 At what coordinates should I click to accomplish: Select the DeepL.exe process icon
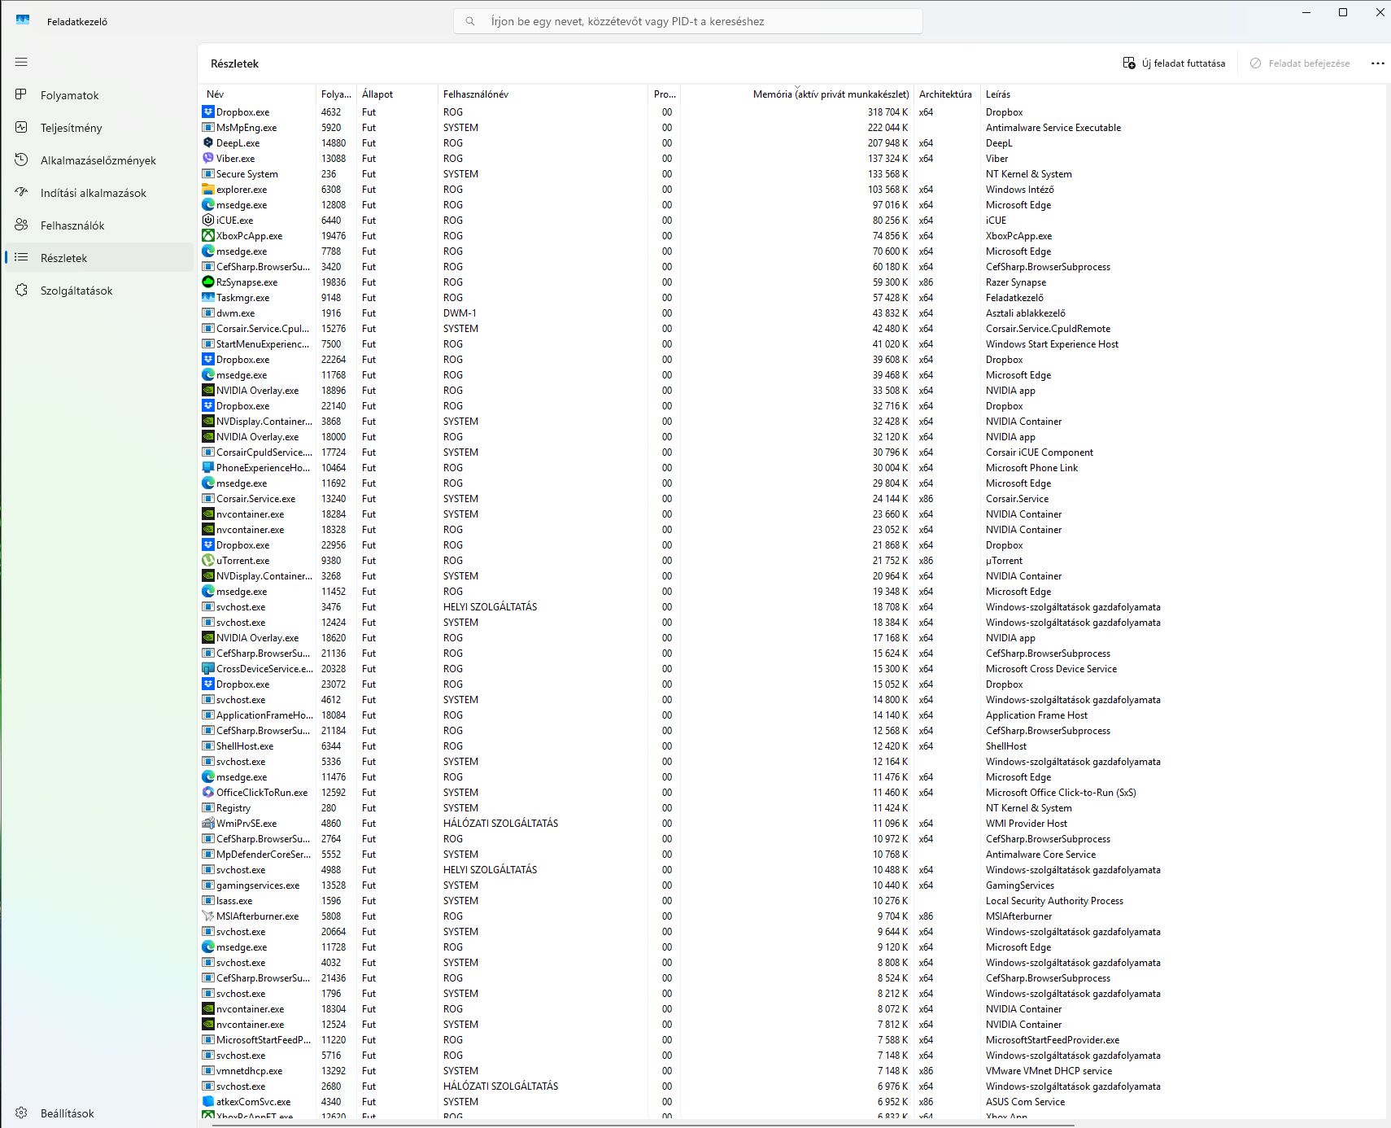click(x=208, y=143)
